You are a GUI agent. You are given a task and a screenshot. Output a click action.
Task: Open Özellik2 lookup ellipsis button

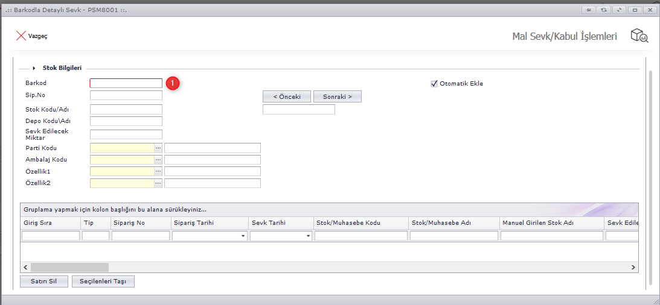pos(158,183)
